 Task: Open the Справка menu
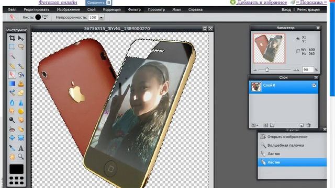195,9
